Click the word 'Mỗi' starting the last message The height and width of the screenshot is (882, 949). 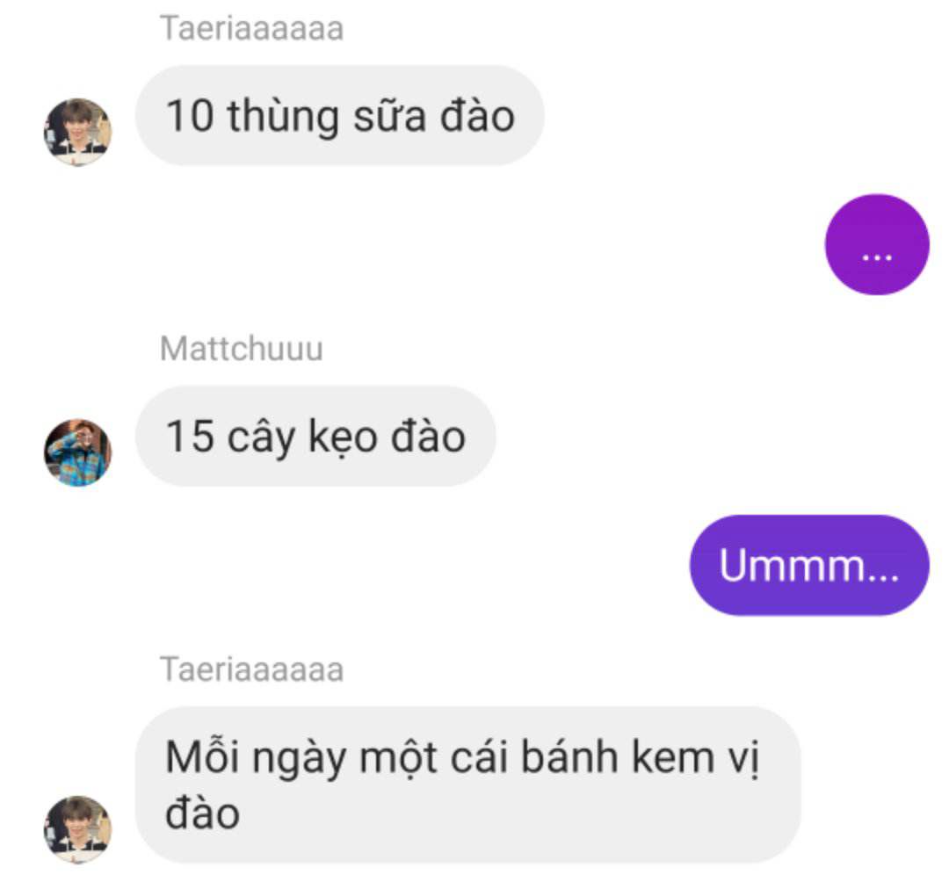pos(202,756)
